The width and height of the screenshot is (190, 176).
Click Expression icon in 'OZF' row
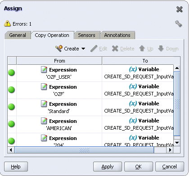(x=44, y=86)
